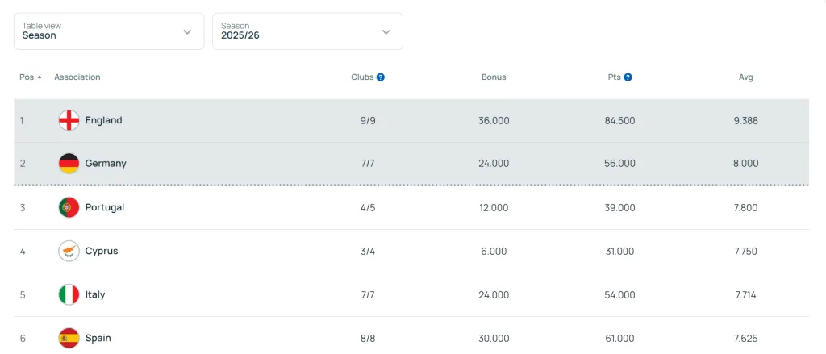826x354 pixels.
Task: Toggle the Pos column sort arrow
Action: point(40,77)
